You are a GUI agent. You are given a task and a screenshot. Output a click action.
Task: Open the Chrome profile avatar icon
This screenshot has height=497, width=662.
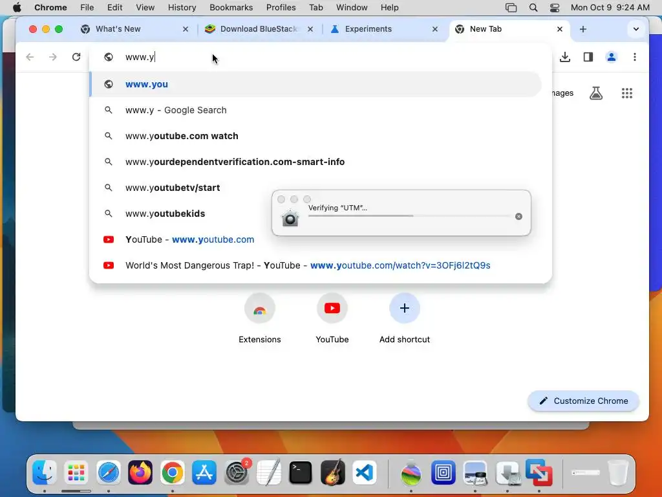(612, 57)
